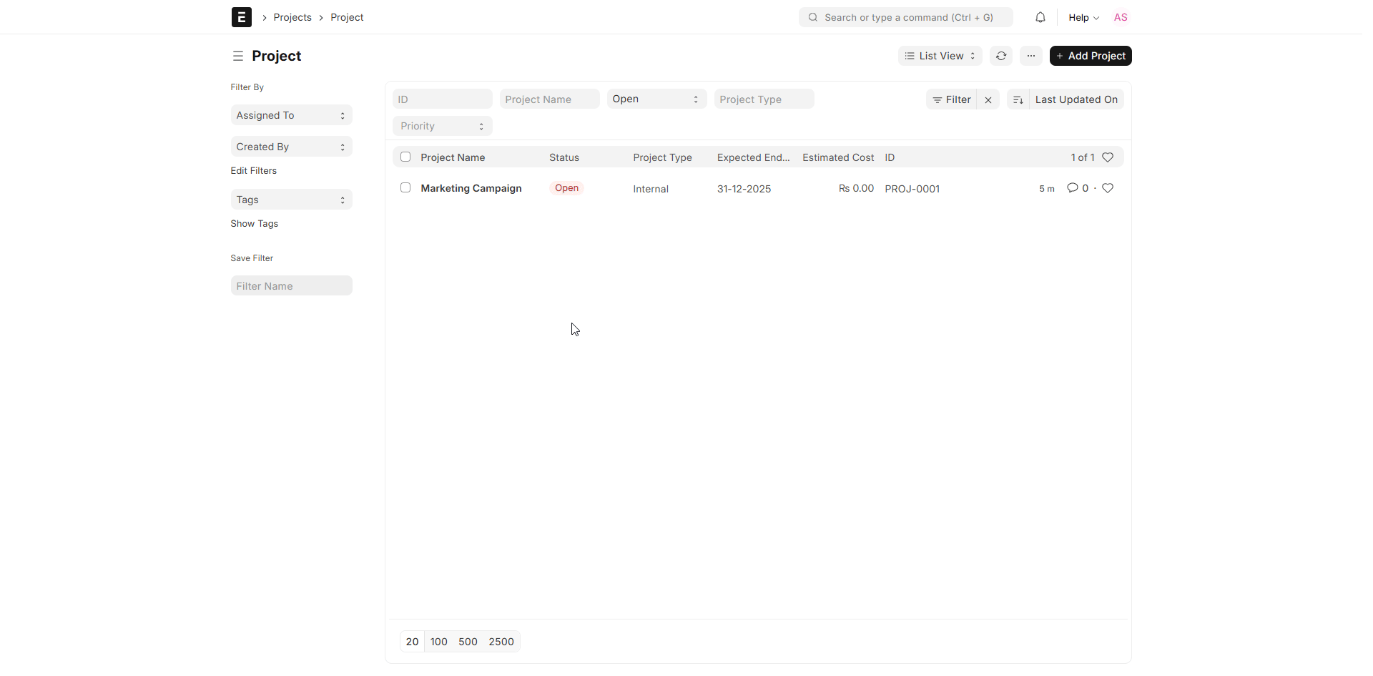Click the comment icon on Marketing Campaign

[x=1072, y=188]
